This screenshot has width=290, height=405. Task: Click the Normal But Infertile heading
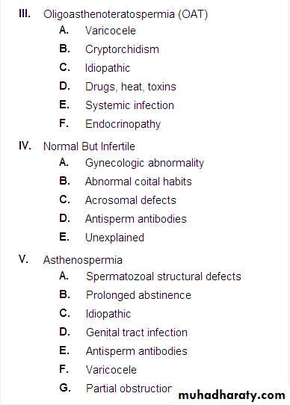coord(89,146)
